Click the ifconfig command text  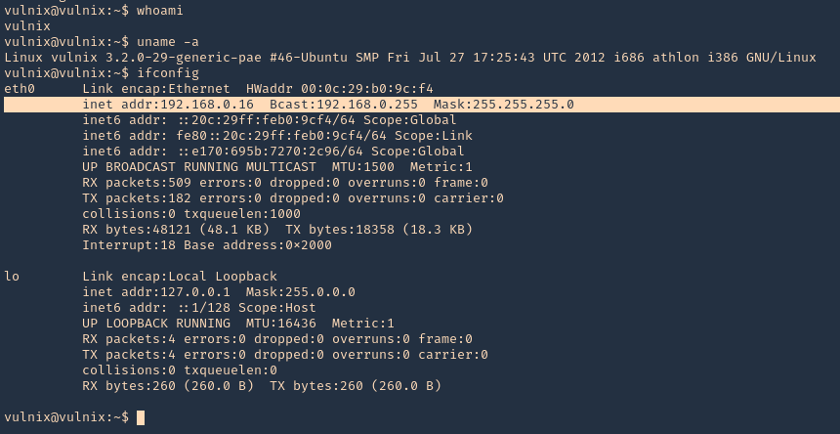168,73
